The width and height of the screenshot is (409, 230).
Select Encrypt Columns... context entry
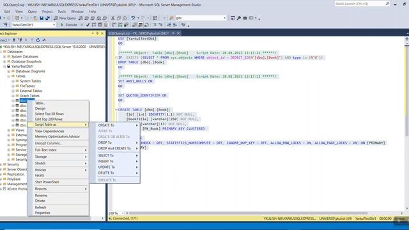(58, 143)
